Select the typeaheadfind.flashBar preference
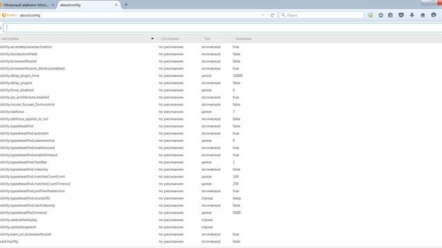Viewport: 442px width, 248px height. tap(23, 163)
